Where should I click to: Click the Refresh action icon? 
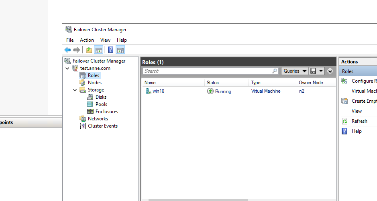344,121
